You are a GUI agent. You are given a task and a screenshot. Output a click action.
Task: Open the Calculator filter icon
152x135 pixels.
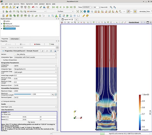click(x=3, y=16)
